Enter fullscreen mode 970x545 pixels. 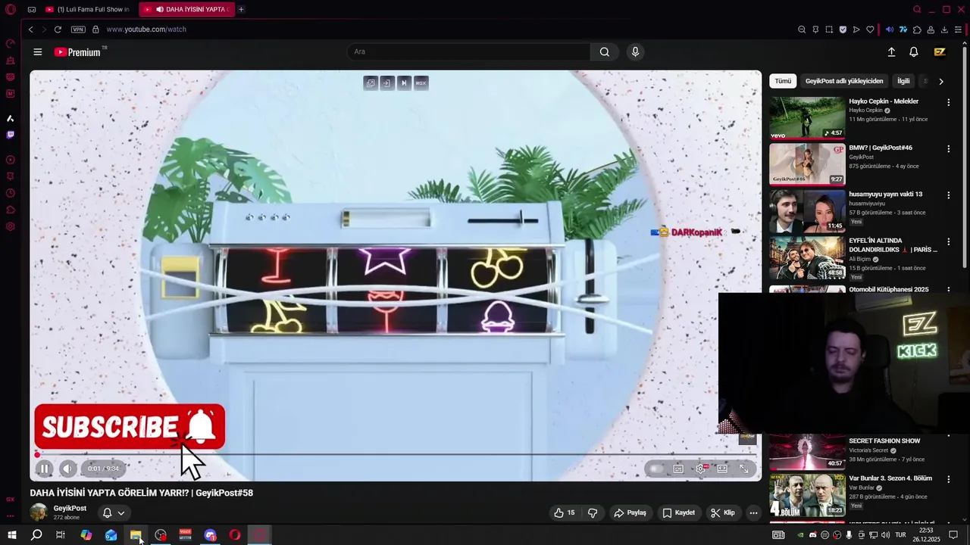click(x=744, y=469)
